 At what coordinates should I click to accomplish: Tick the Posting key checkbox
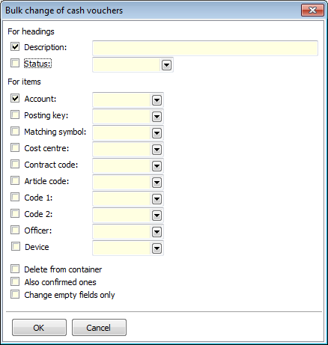[15, 115]
